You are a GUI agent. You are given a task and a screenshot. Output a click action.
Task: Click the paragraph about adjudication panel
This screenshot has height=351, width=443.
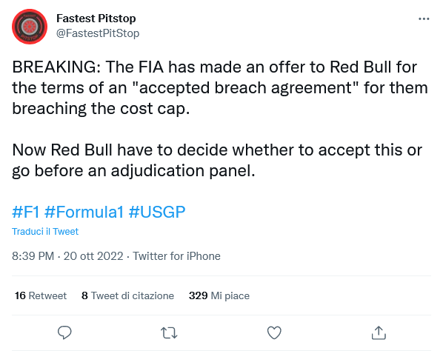tap(217, 161)
